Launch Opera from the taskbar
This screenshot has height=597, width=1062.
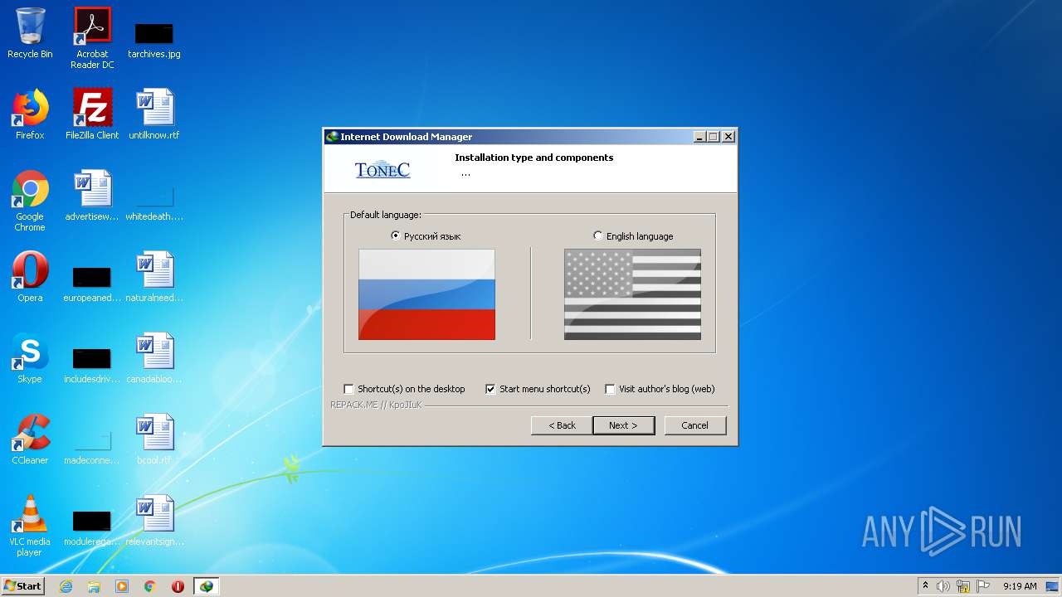(178, 586)
